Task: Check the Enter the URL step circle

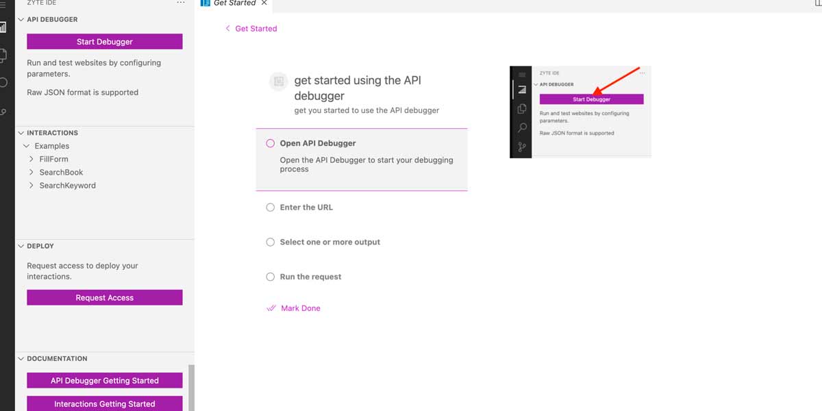Action: click(x=270, y=208)
